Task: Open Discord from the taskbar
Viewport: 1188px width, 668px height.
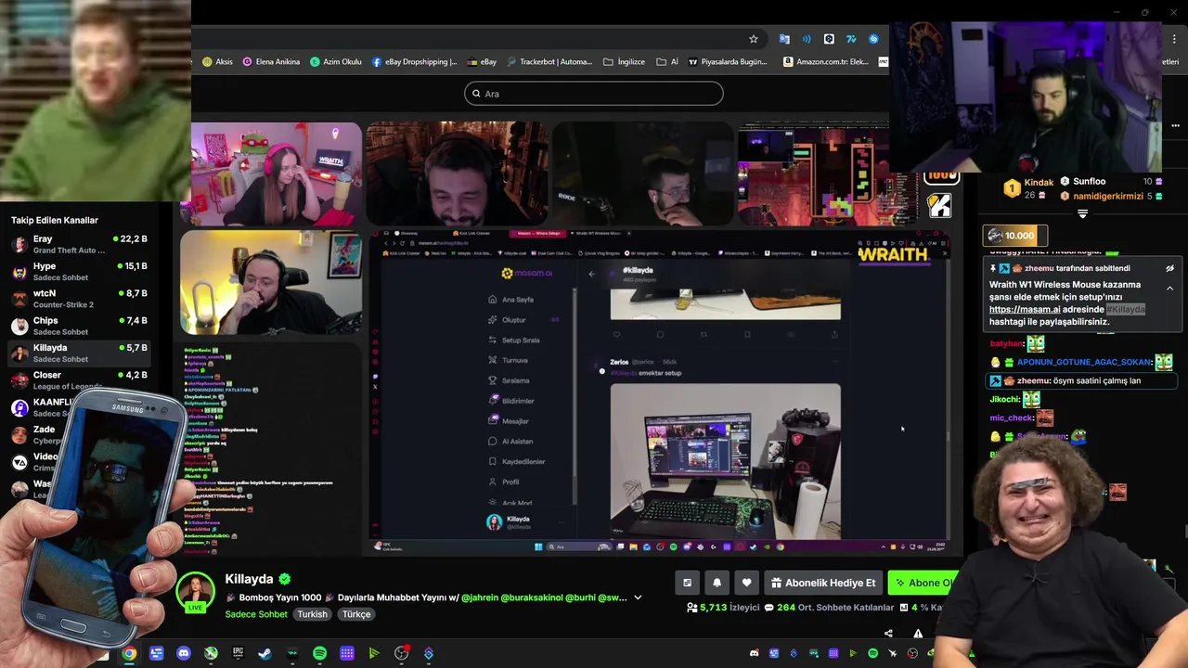Action: (184, 654)
